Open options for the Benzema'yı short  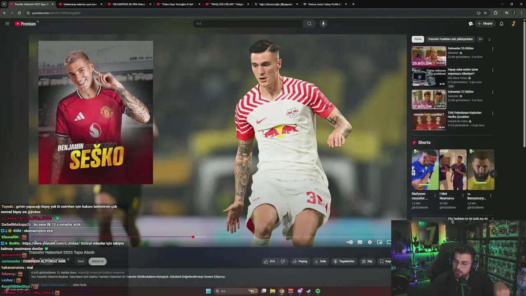pyautogui.click(x=490, y=195)
